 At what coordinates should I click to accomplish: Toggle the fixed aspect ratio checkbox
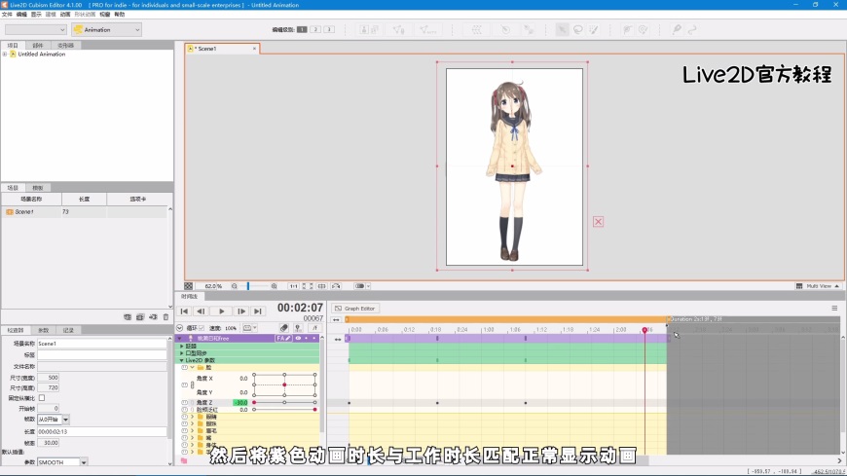coord(42,398)
